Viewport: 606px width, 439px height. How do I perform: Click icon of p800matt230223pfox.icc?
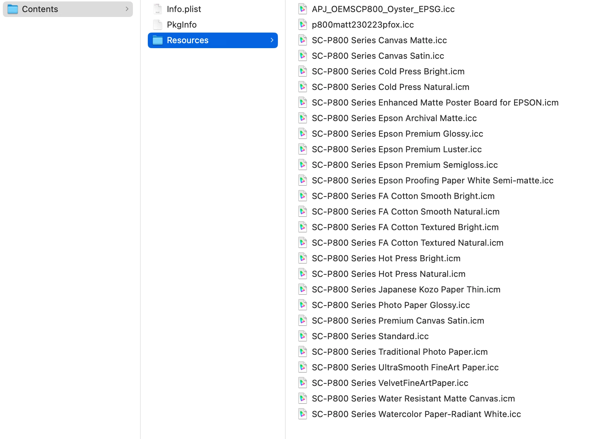(303, 25)
